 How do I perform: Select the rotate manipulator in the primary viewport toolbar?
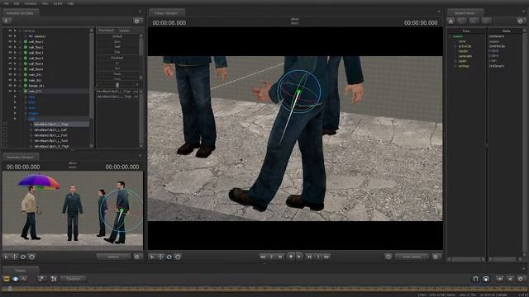pyautogui.click(x=169, y=257)
